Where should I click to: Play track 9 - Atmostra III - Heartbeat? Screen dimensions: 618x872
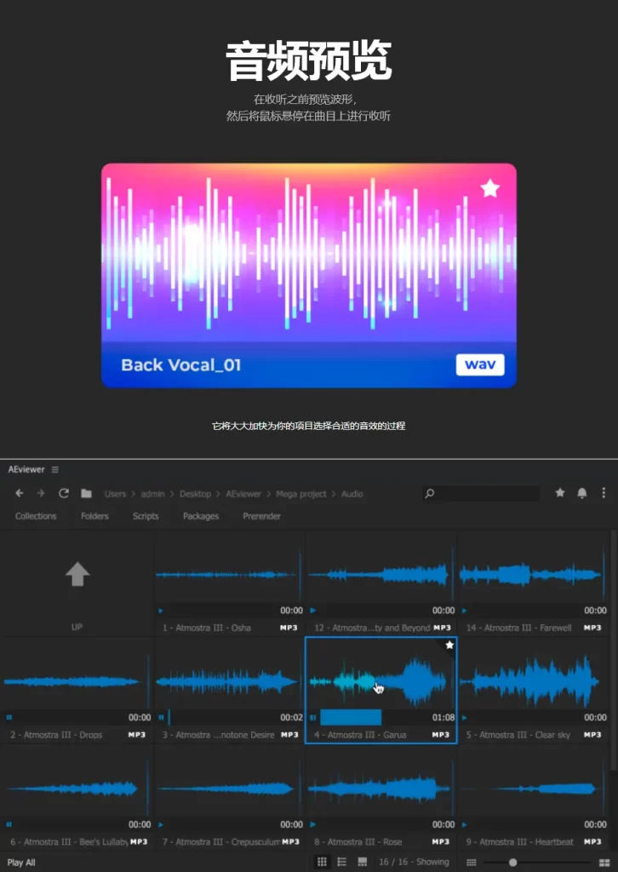pos(465,824)
